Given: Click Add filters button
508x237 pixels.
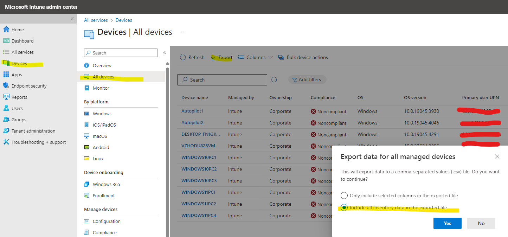Looking at the screenshot, I should [x=307, y=79].
